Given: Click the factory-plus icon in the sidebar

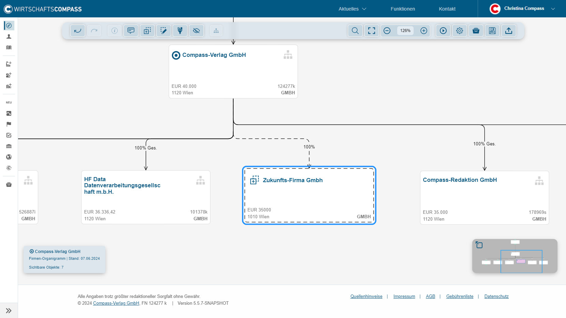Looking at the screenshot, I should point(9,64).
